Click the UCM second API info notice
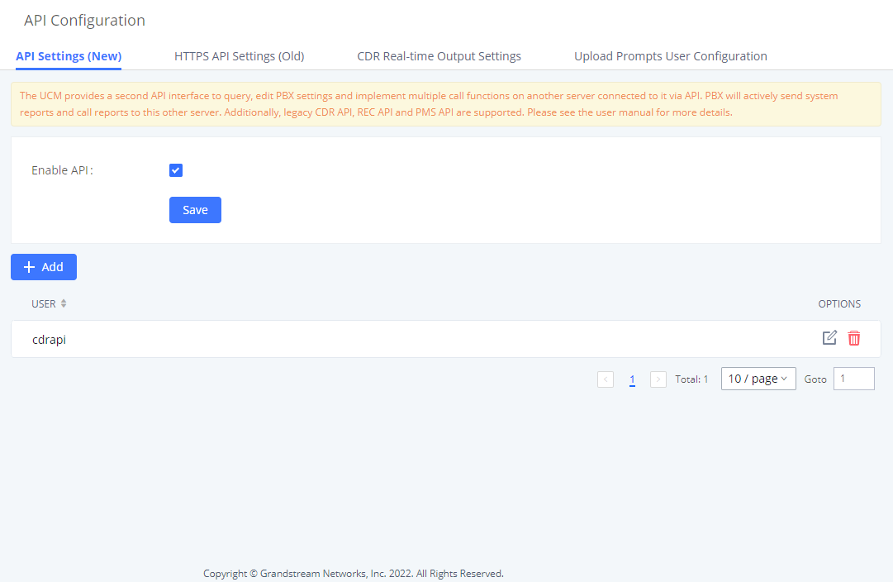893x582 pixels. coord(446,103)
